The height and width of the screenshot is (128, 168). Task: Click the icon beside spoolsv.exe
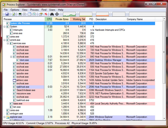pyautogui.click(x=14, y=74)
